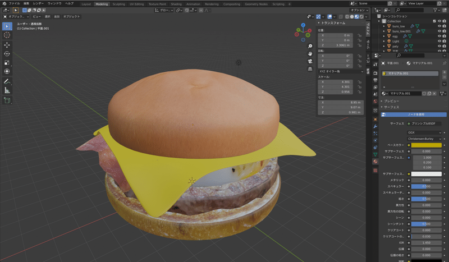Toggle location X lock icon
This screenshot has width=449, height=262.
click(359, 35)
